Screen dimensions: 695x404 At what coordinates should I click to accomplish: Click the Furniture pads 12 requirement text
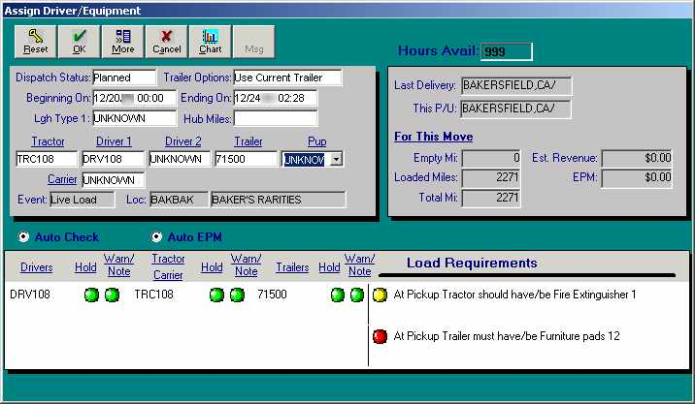pos(507,336)
